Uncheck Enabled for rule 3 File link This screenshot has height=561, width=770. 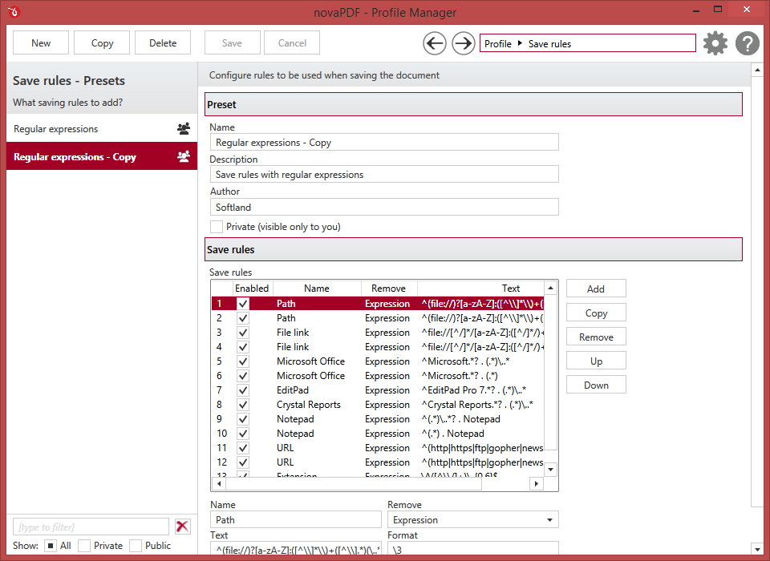[242, 333]
